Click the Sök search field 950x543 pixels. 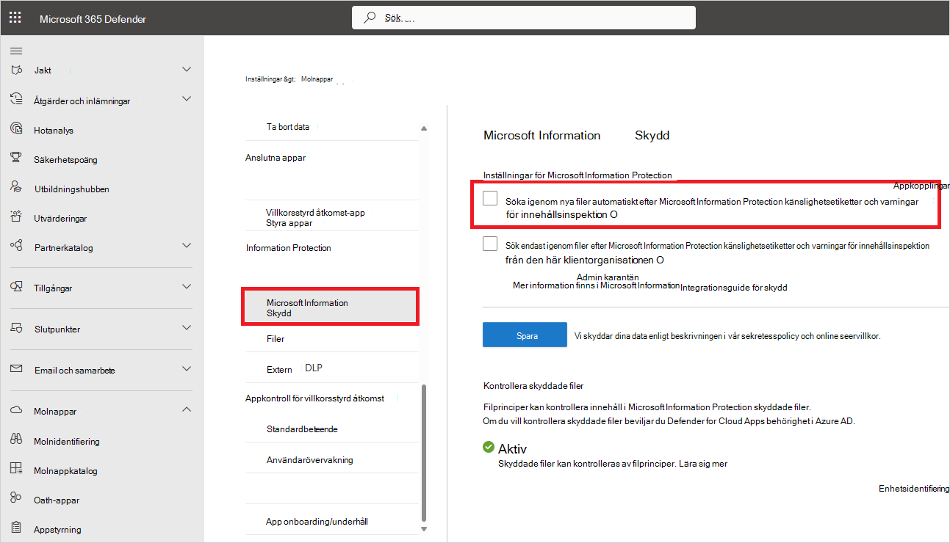pos(523,18)
